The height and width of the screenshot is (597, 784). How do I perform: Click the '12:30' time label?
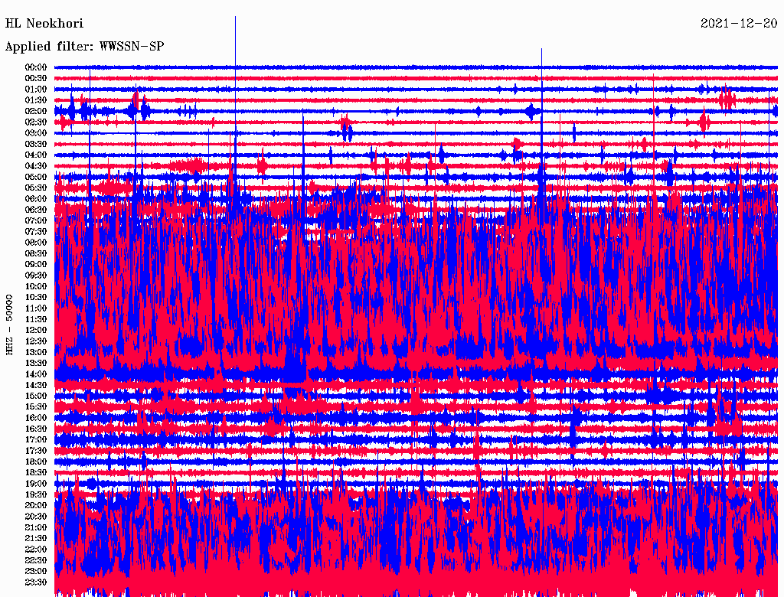(36, 341)
